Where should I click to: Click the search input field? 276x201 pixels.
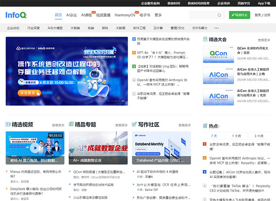(x=203, y=15)
